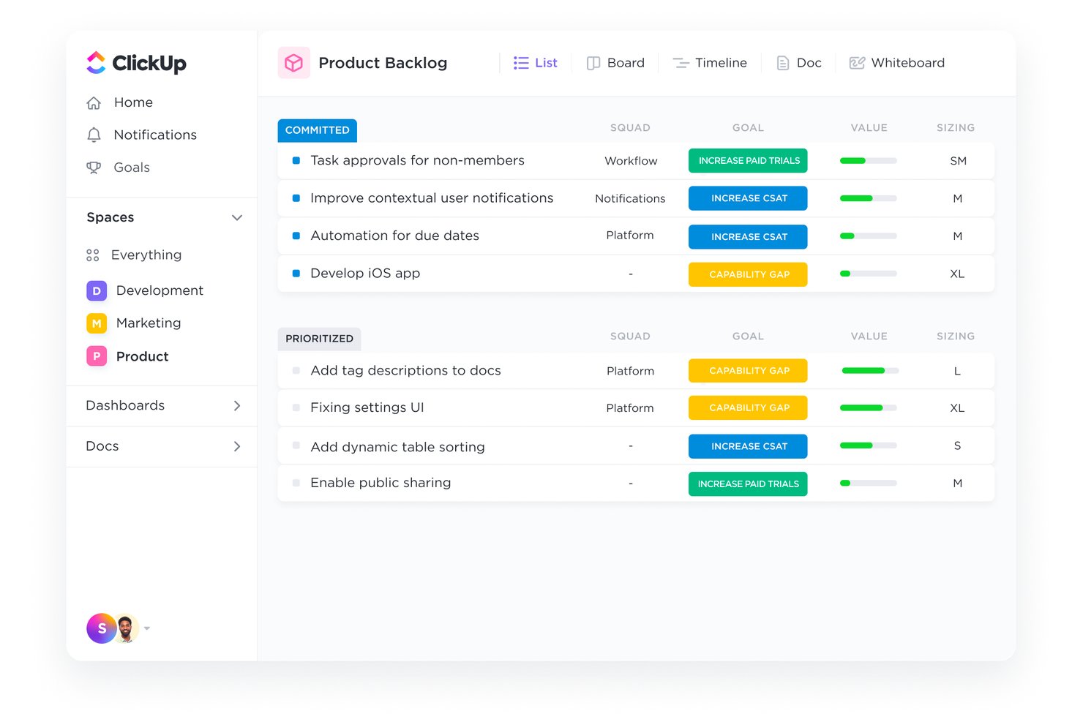
Task: Click value bar for Fixing settings UI
Action: click(x=869, y=408)
